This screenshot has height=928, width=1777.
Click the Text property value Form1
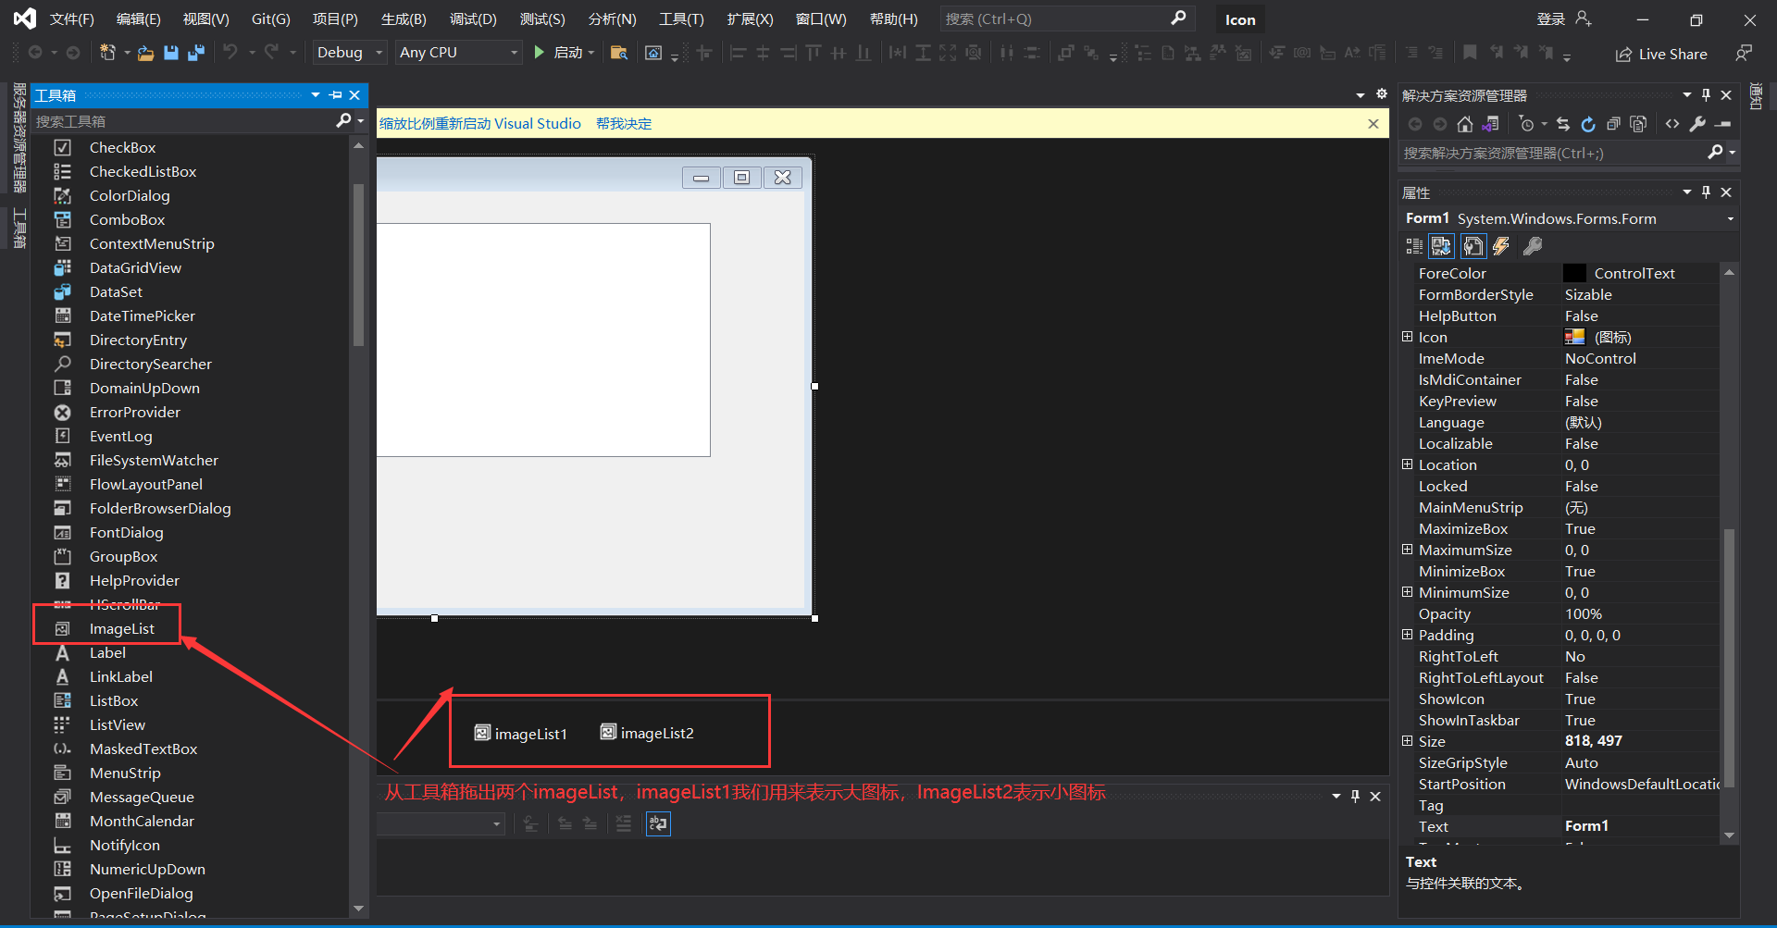1586,826
